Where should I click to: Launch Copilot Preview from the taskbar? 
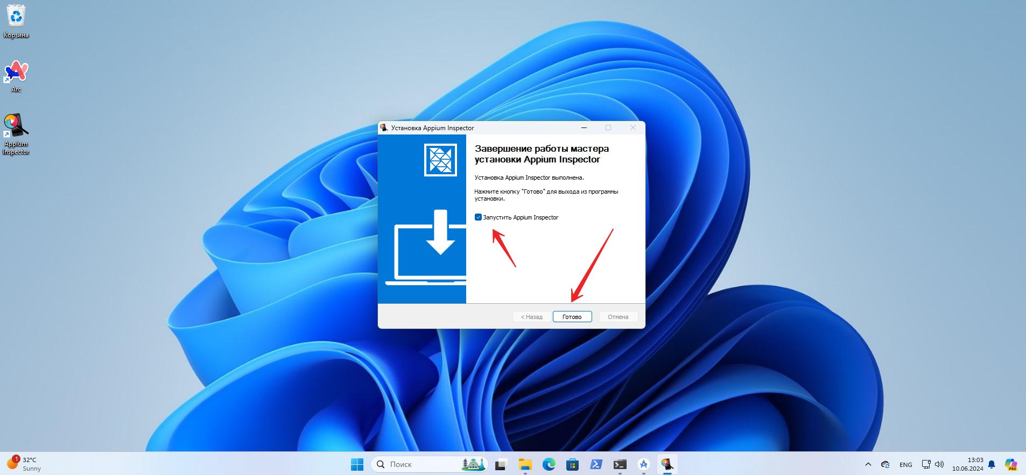point(1010,464)
